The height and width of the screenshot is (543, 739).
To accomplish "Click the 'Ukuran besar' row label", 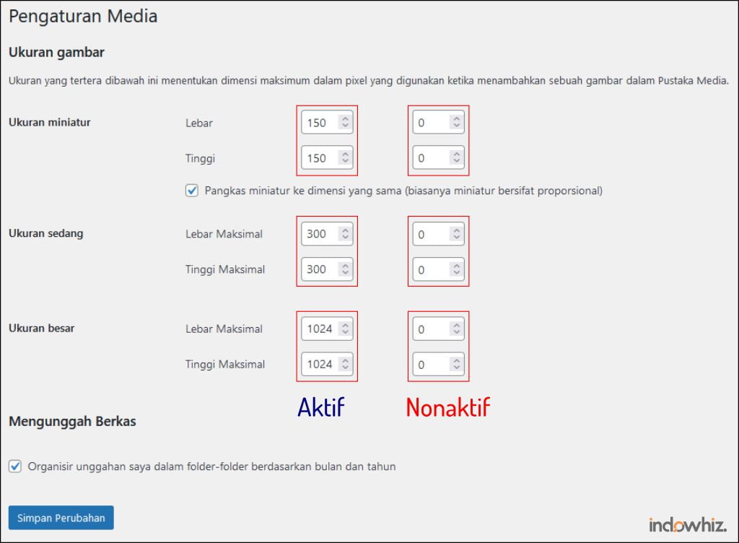I will coord(41,328).
